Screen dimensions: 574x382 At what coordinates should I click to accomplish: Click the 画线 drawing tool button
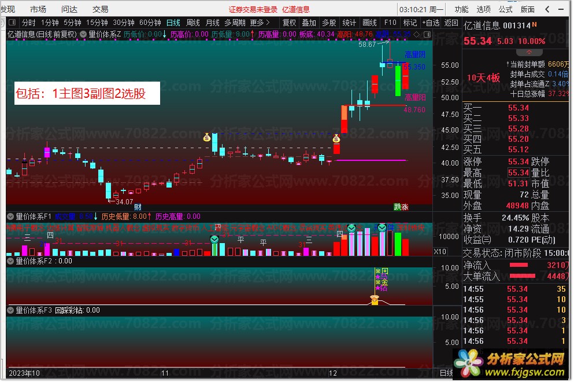(370, 23)
